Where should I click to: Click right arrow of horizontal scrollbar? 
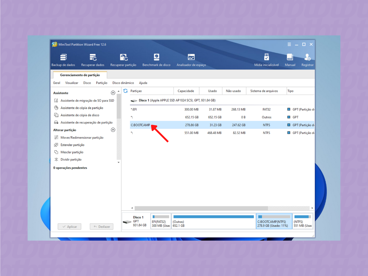click(312, 208)
